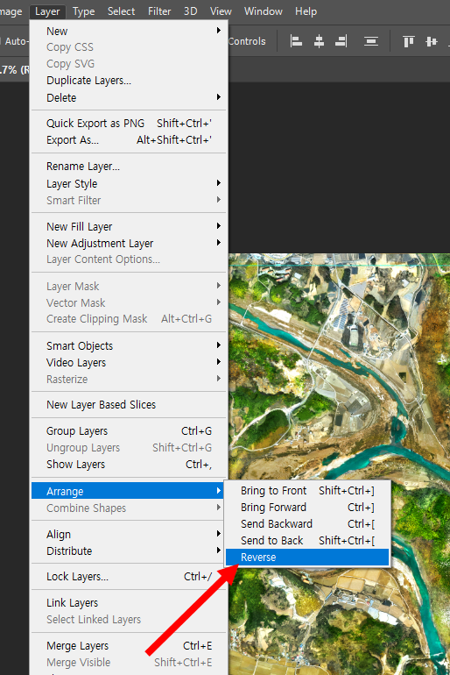Viewport: 450px width, 675px height.
Task: Open the Layer menu in menu bar
Action: (x=47, y=11)
